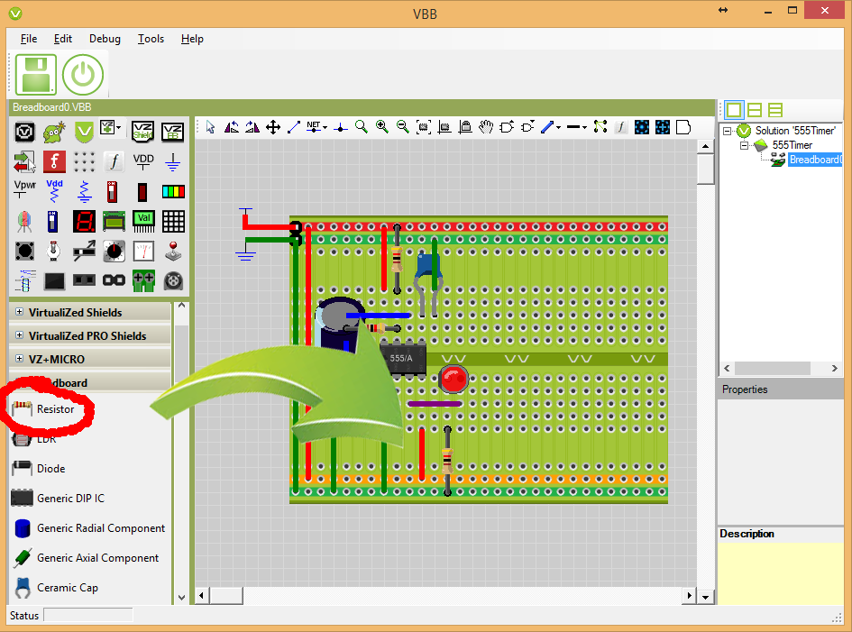Select the VDD power component icon
Viewport: 852px width, 632px height.
pyautogui.click(x=143, y=161)
